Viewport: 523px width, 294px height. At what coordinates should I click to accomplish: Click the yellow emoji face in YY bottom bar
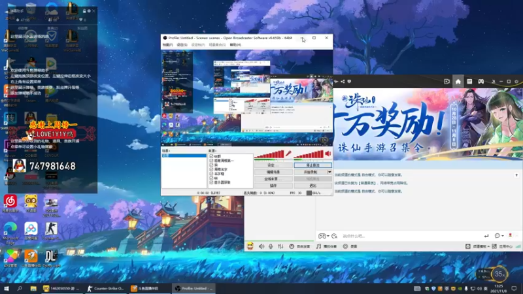[250, 246]
